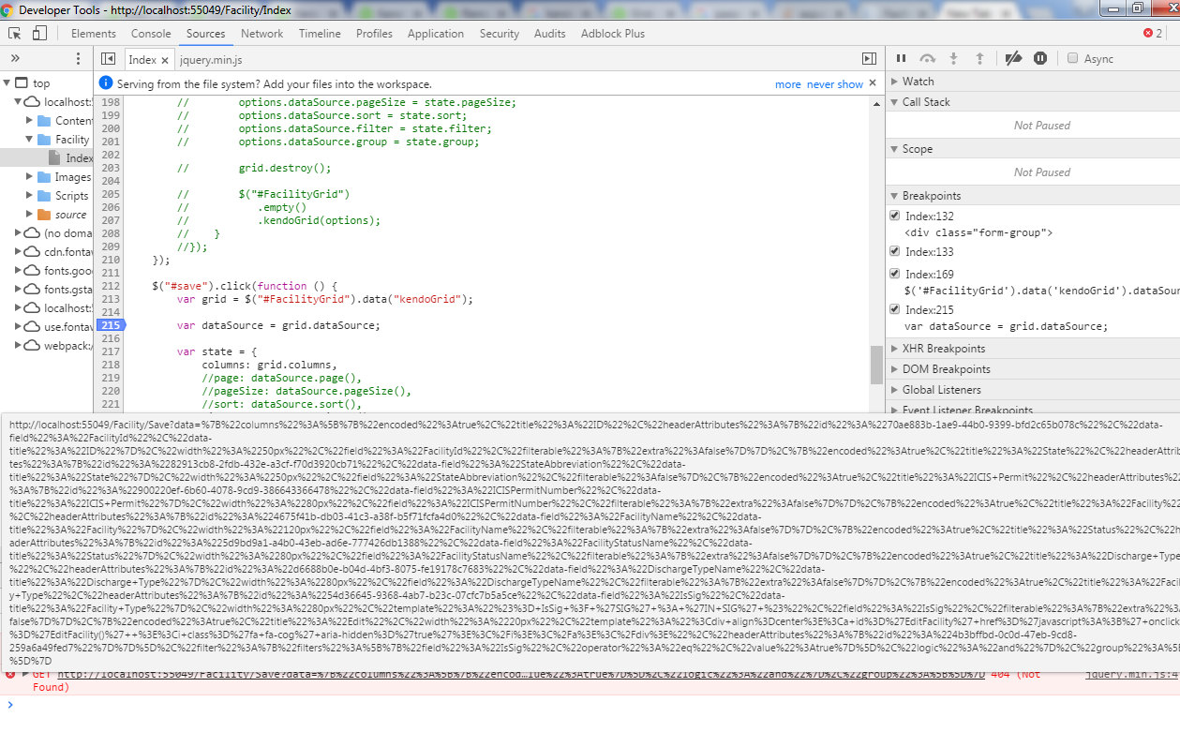Close the Index file tab
1180x747 pixels.
pos(165,60)
